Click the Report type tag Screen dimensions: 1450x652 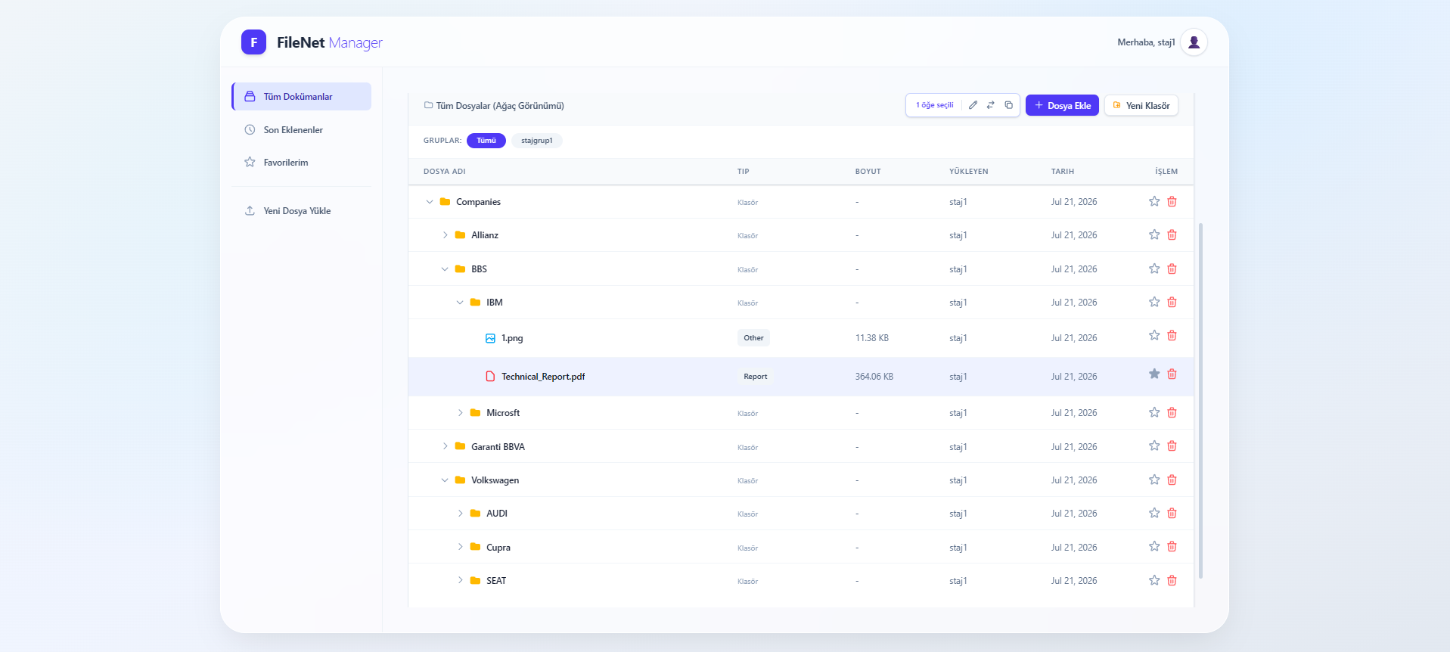755,377
